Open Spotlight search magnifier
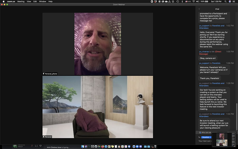238x149 pixels. point(226,2)
